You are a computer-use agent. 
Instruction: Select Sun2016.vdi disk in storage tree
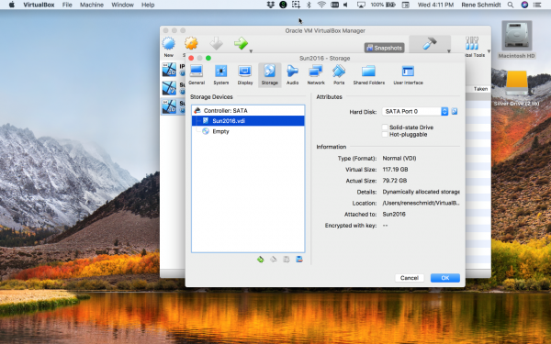(248, 121)
